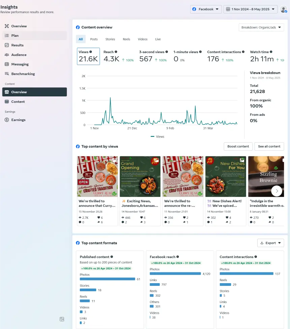290x329 pixels.
Task: Click the info icon beside Watch time
Action: click(271, 52)
